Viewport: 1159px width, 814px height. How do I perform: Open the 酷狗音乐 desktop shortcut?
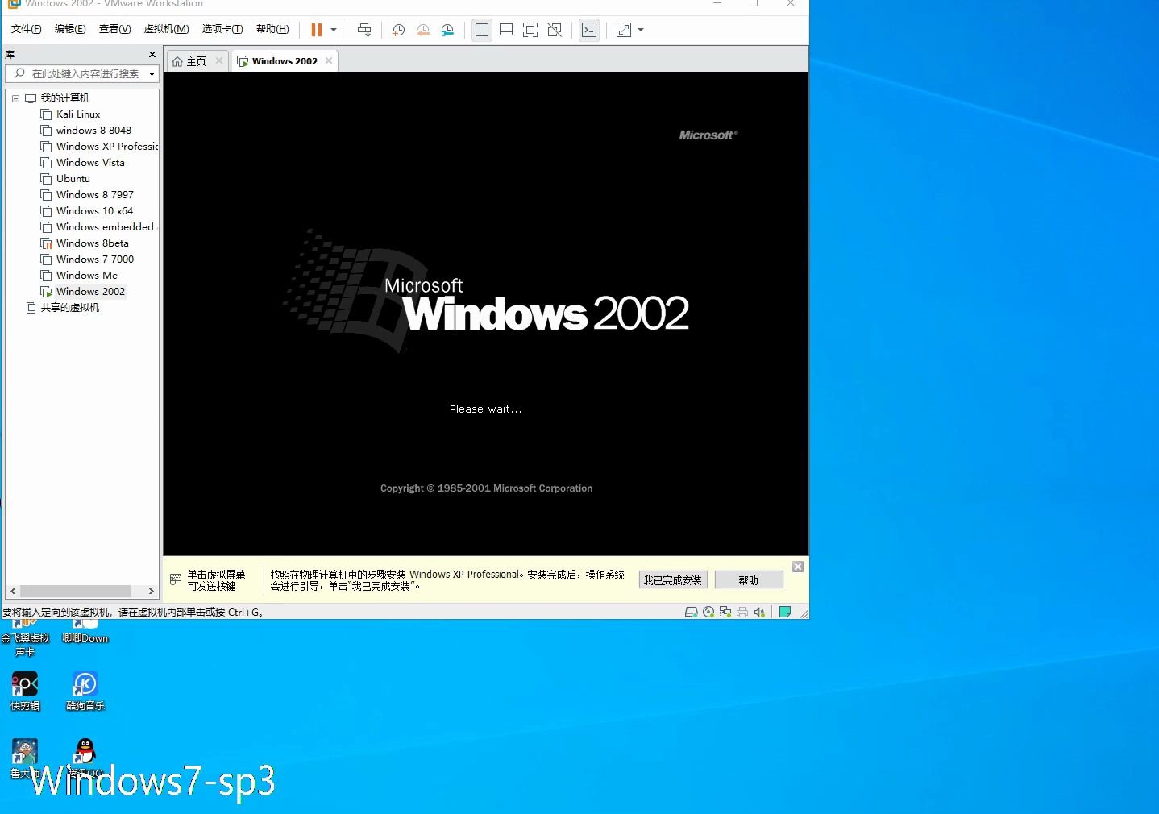[x=85, y=691]
